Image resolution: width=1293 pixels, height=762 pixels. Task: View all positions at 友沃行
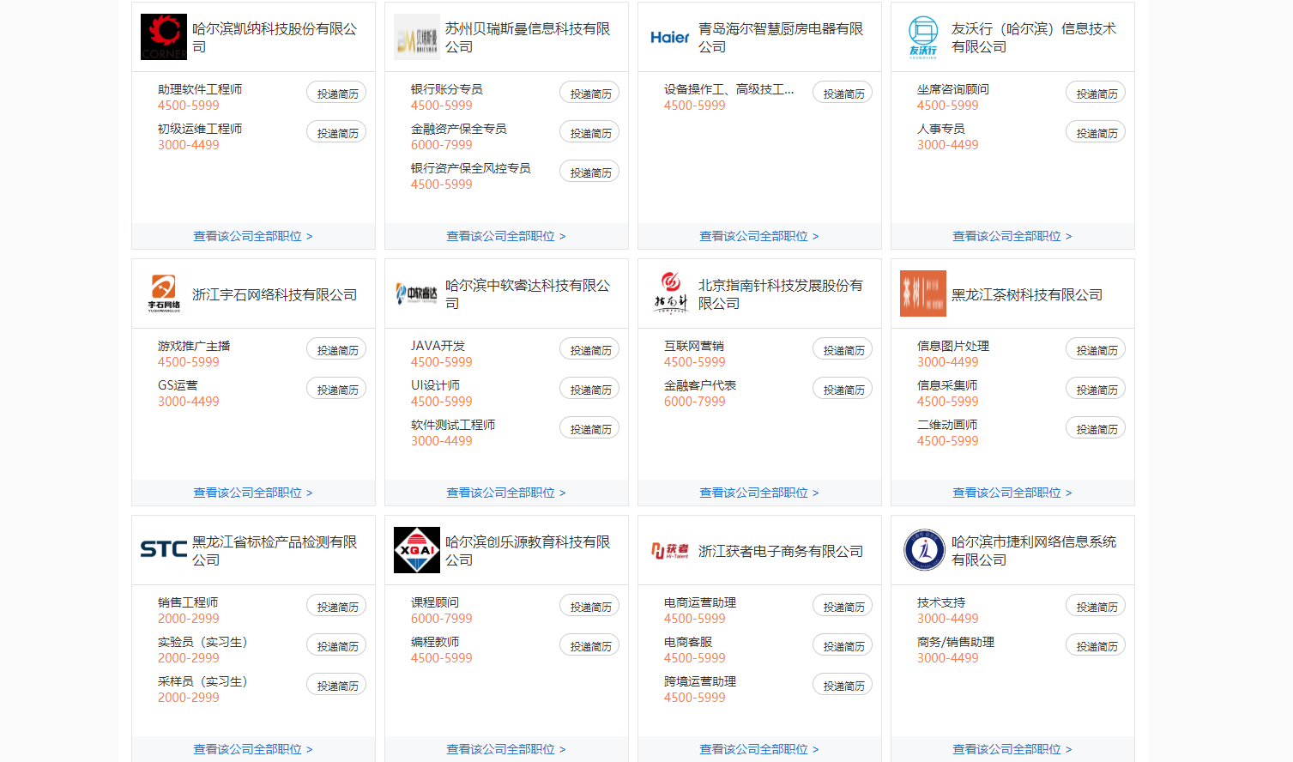click(1012, 236)
